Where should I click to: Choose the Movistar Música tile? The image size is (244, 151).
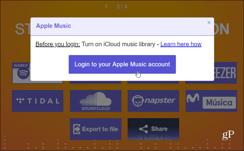pos(211,101)
